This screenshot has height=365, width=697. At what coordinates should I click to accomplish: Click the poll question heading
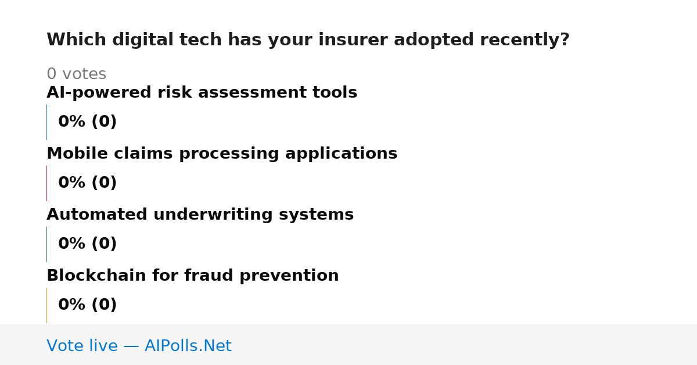tap(308, 40)
